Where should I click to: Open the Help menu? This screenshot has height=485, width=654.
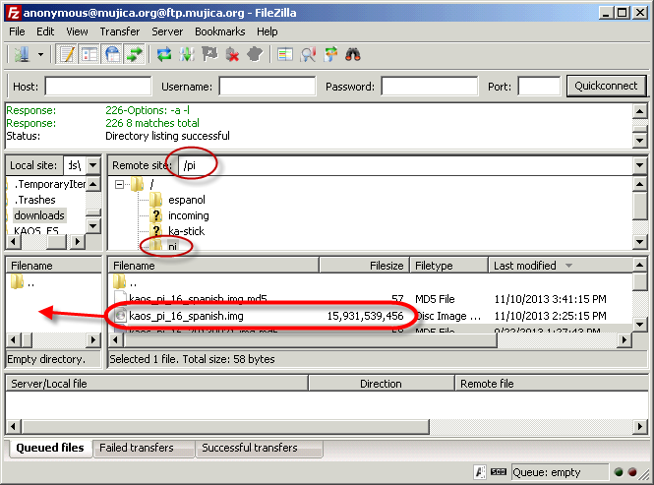[267, 31]
